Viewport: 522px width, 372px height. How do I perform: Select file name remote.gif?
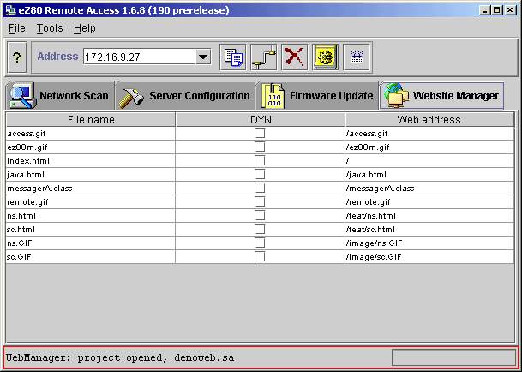pos(27,201)
